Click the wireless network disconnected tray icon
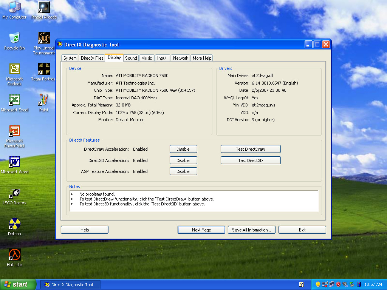The height and width of the screenshot is (290, 387). coord(325,284)
